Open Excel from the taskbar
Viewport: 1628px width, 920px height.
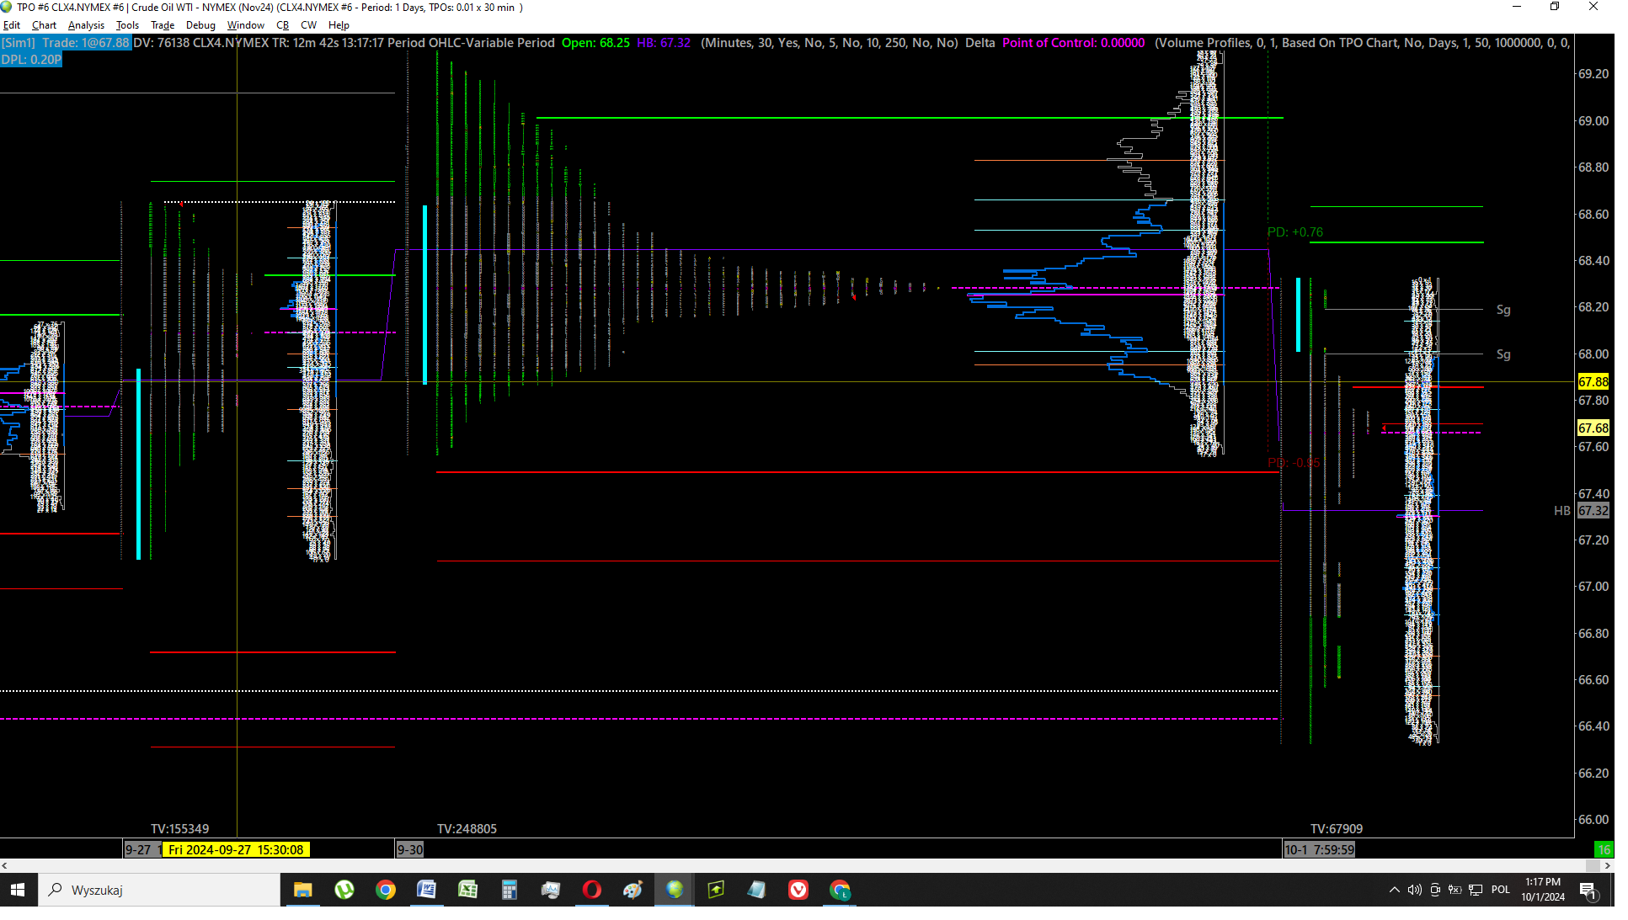468,890
